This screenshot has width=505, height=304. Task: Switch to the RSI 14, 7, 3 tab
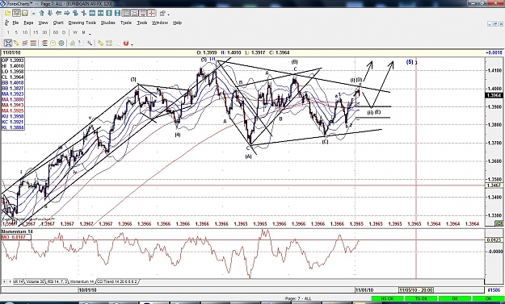pos(57,282)
